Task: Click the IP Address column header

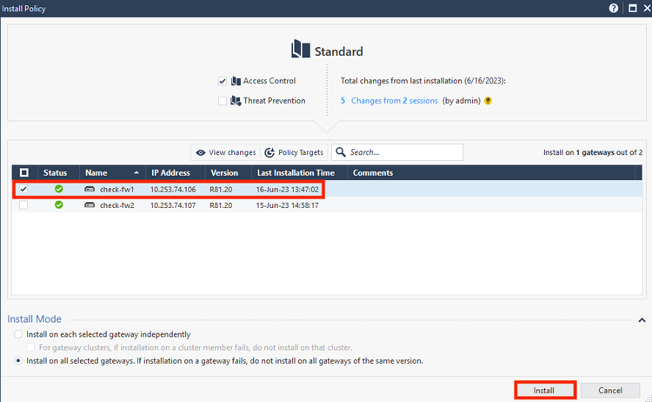Action: tap(175, 172)
